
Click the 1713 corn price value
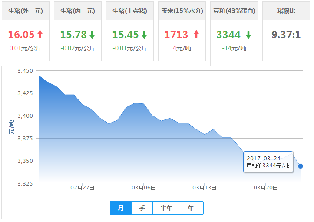(x=176, y=35)
